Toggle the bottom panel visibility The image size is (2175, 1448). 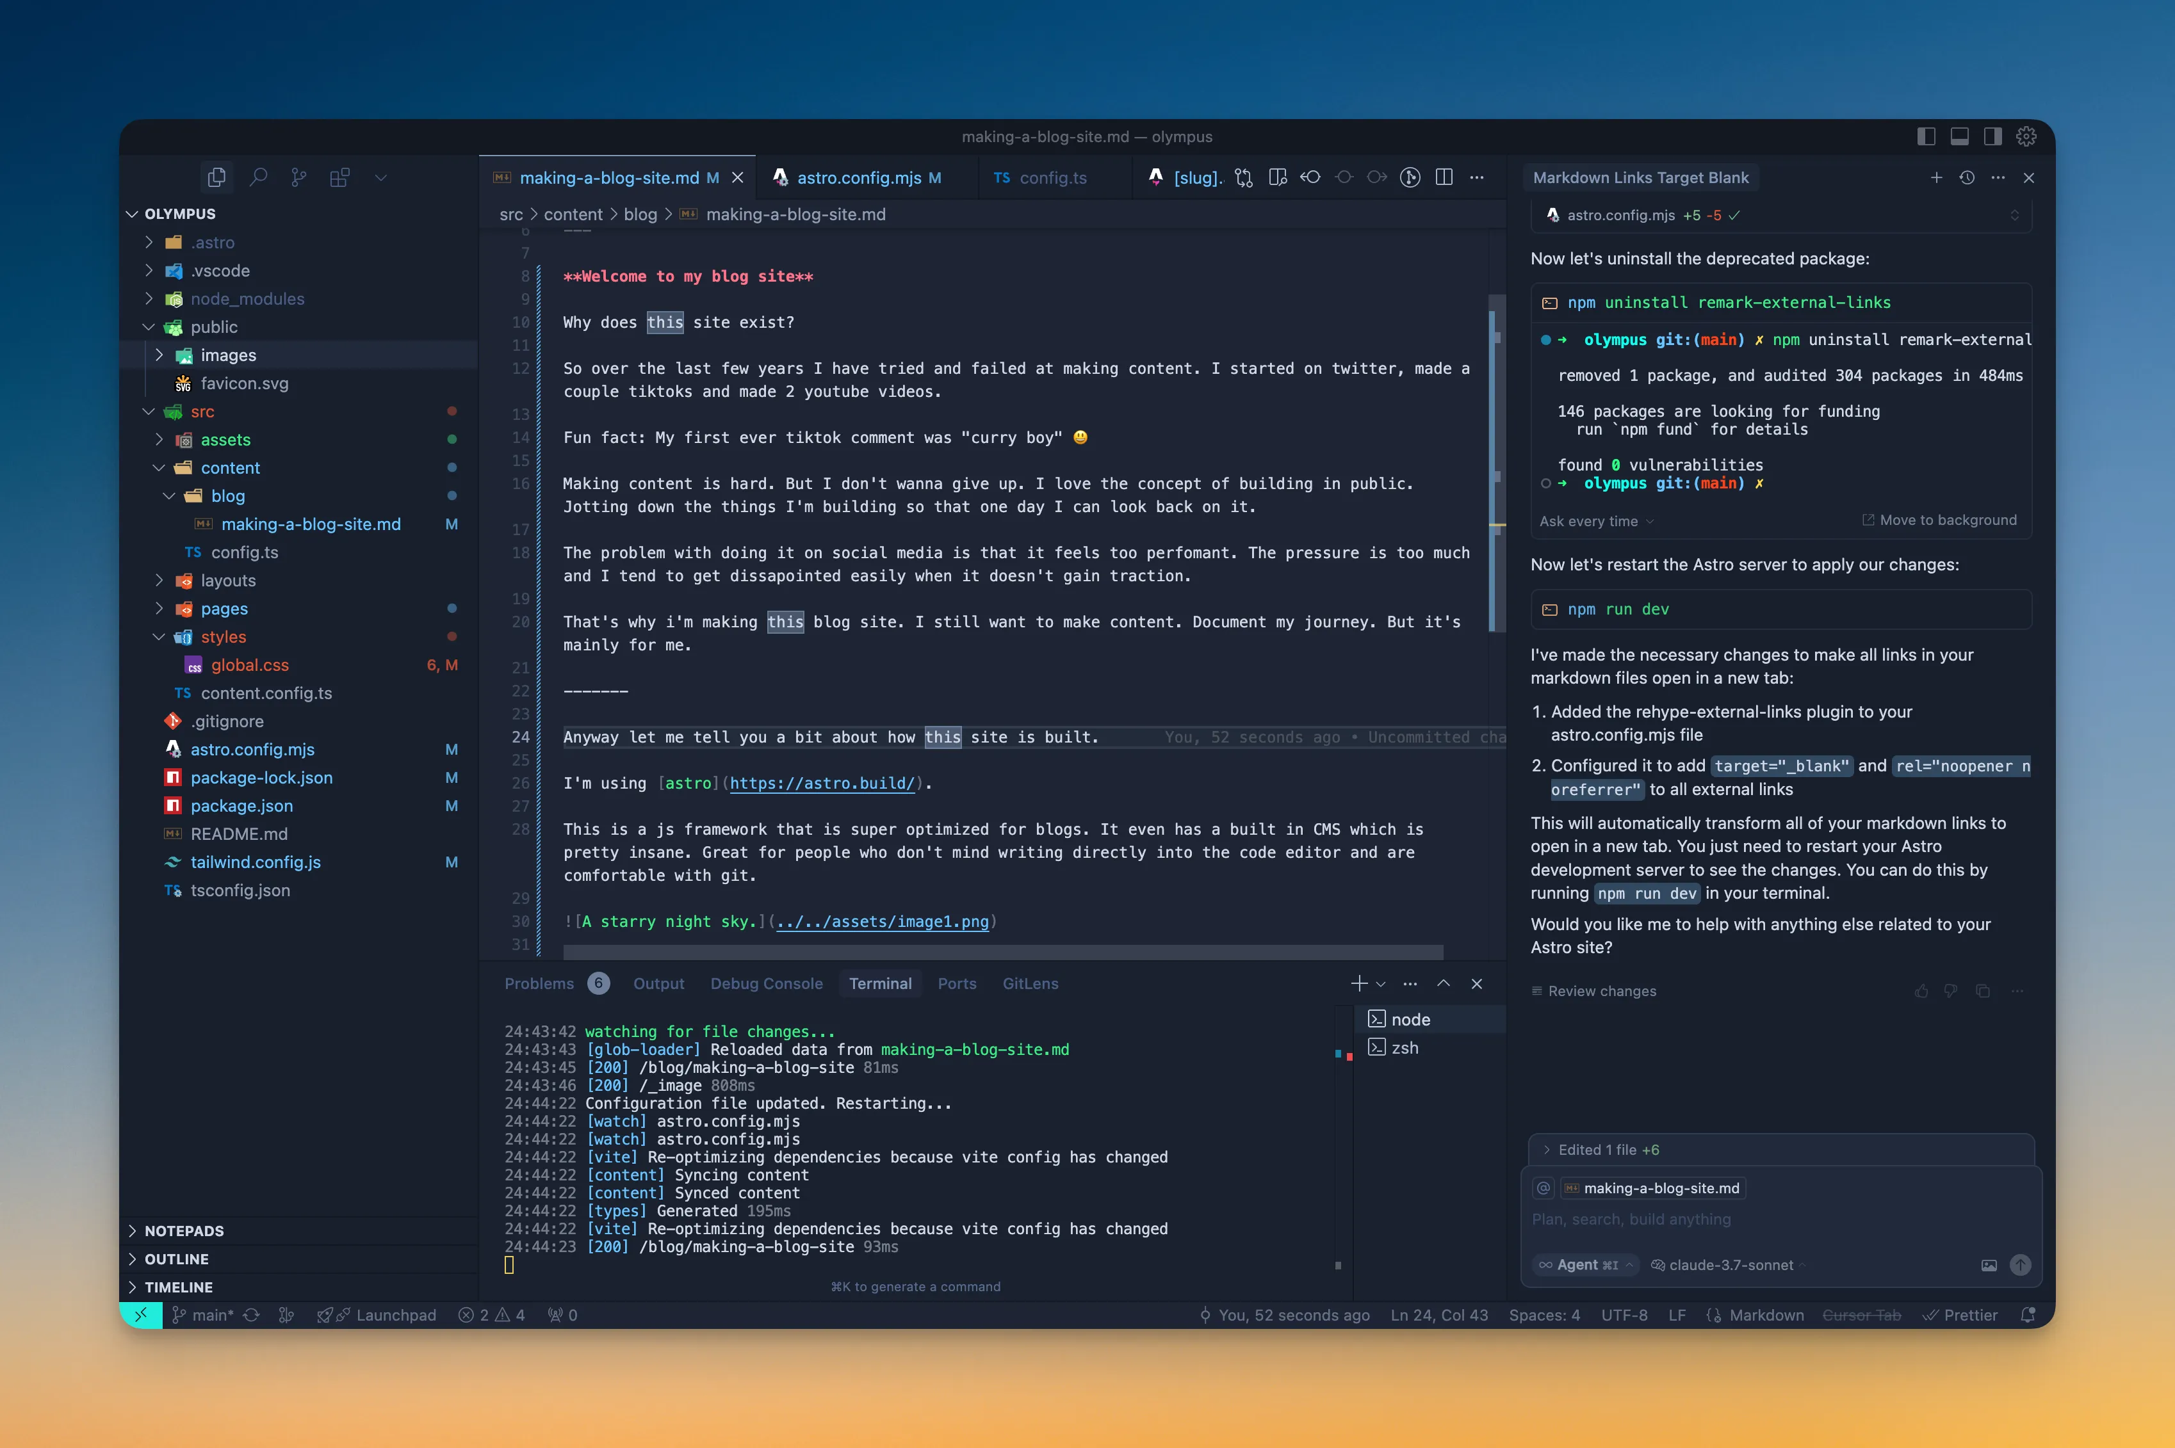(1959, 136)
